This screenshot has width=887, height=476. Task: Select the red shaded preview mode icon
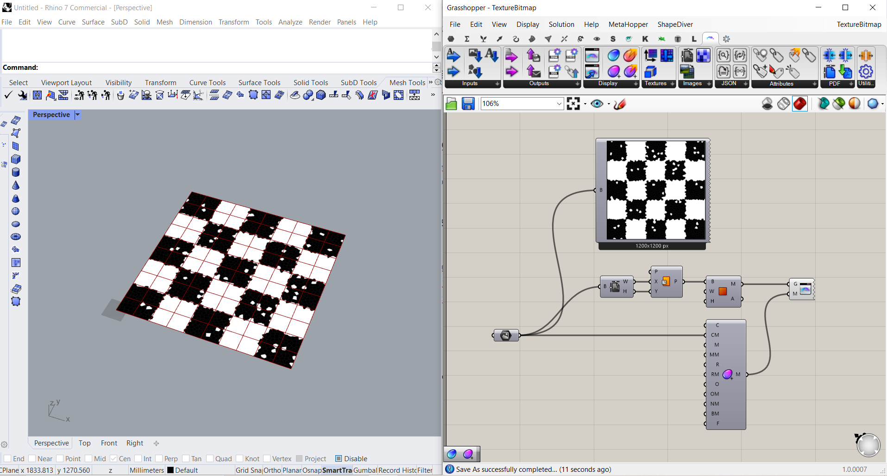click(x=800, y=104)
